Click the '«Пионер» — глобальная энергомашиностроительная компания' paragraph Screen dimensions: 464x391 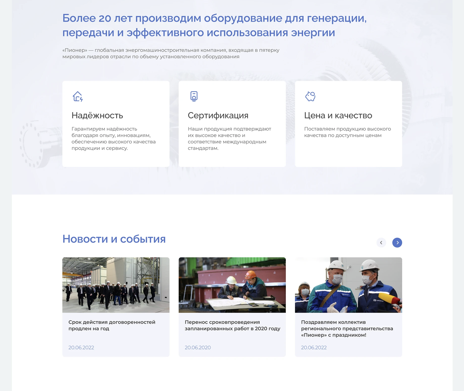click(x=171, y=53)
